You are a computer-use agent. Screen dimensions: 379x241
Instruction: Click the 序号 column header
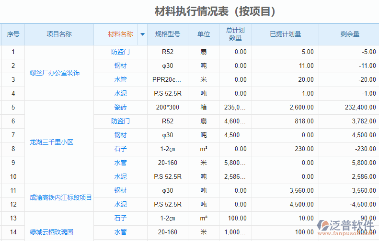(13, 34)
